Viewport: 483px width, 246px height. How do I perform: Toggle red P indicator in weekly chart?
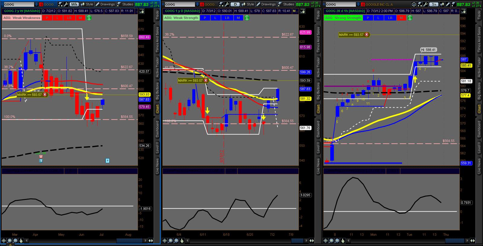point(47,18)
